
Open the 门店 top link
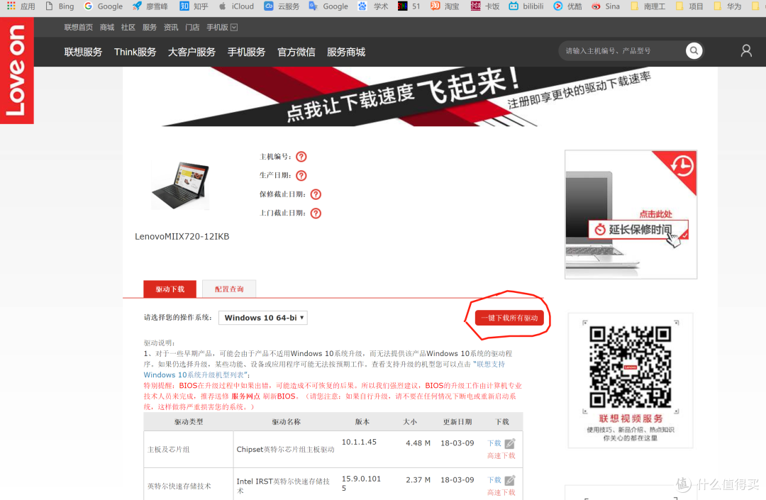pos(192,28)
